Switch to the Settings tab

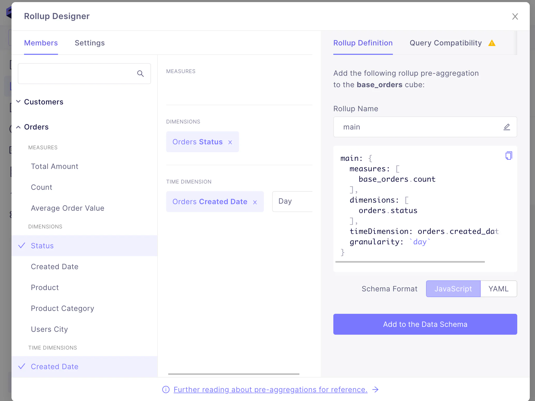(90, 43)
